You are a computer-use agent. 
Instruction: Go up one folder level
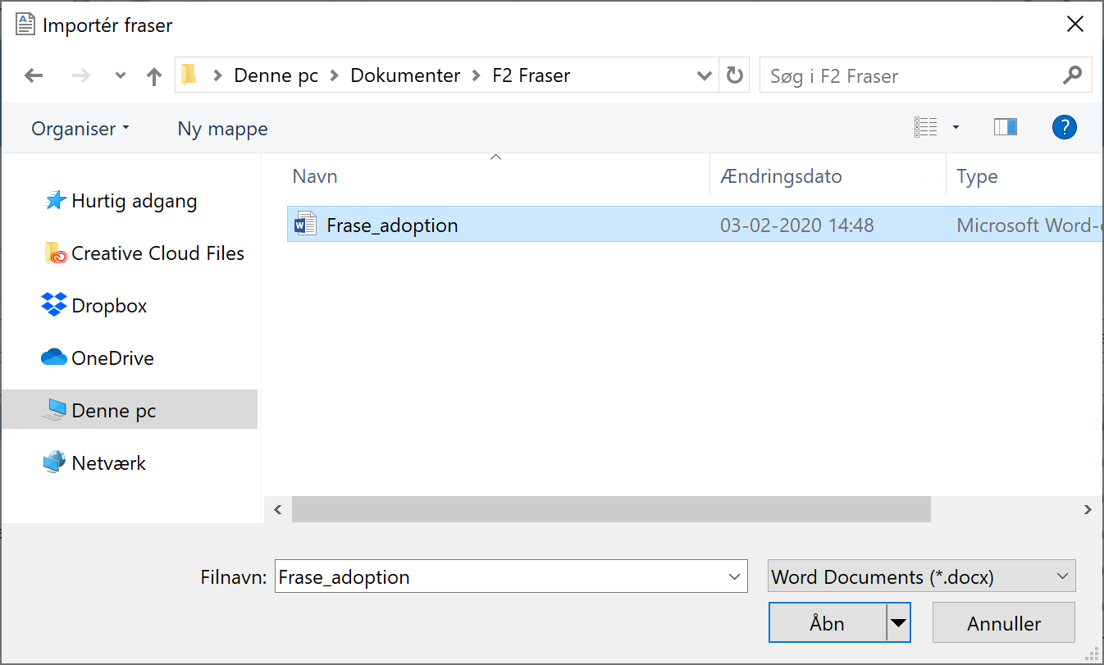[x=153, y=76]
